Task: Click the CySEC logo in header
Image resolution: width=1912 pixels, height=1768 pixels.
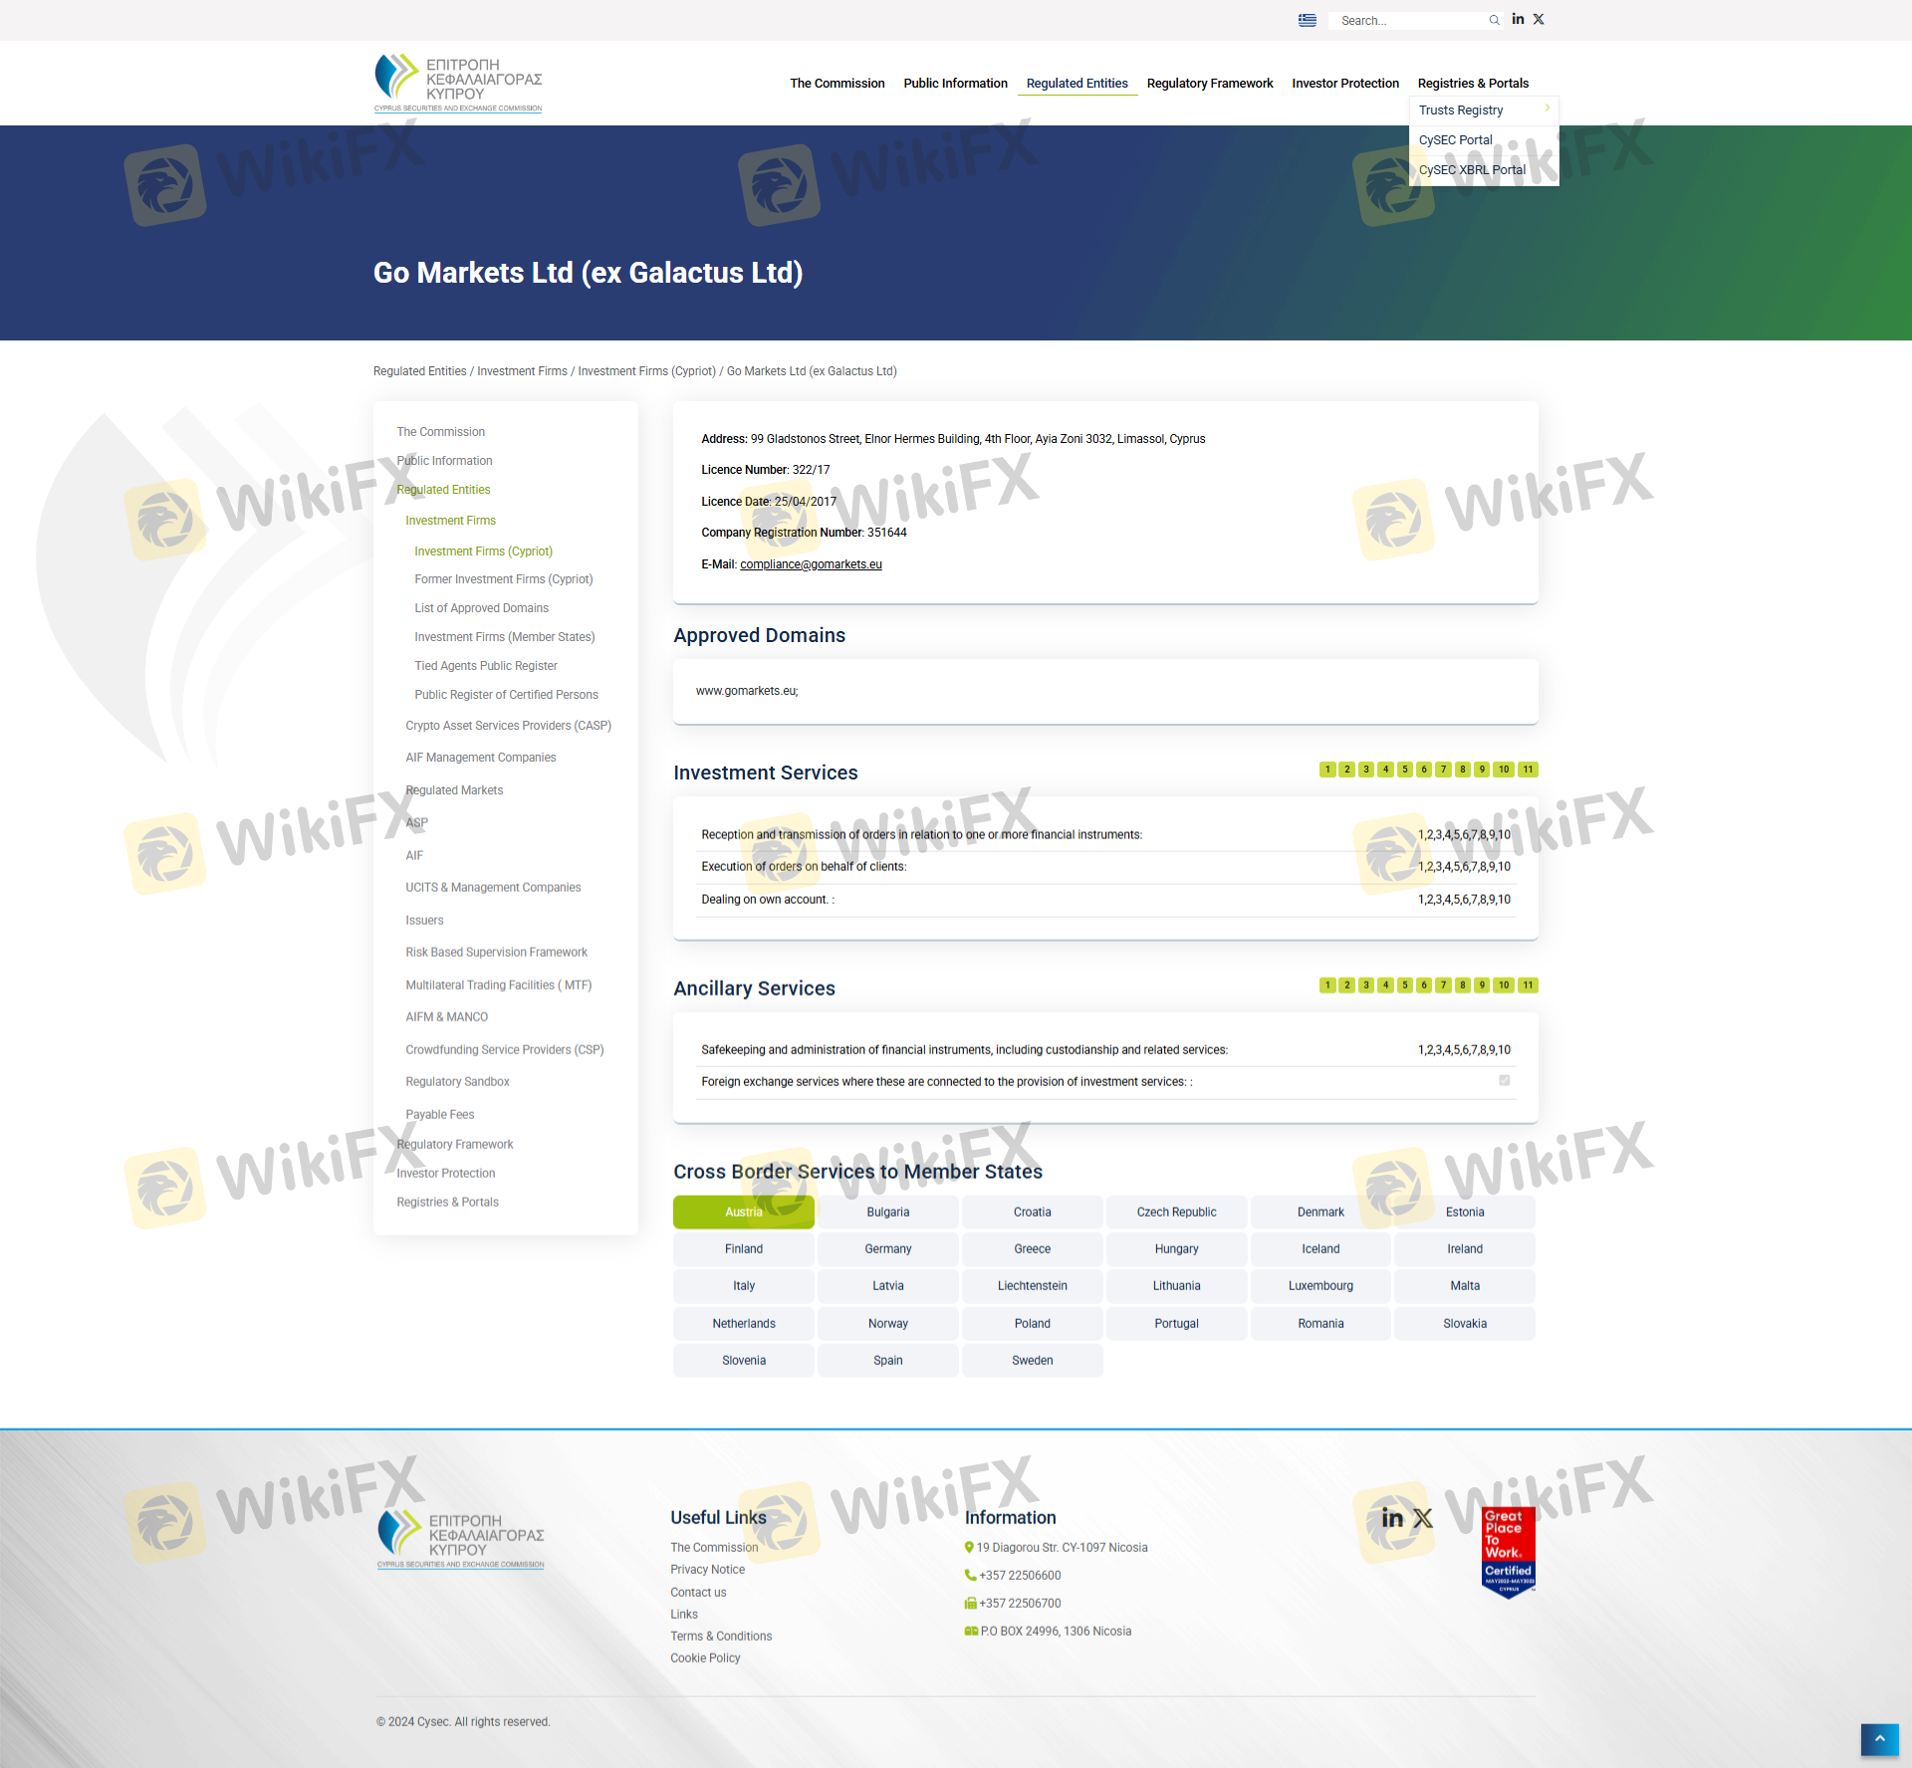Action: point(458,83)
